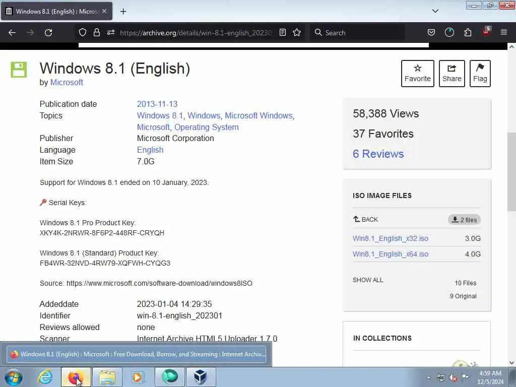Image resolution: width=516 pixels, height=387 pixels.
Task: Expand the list all tabs chevron
Action: coord(435,11)
